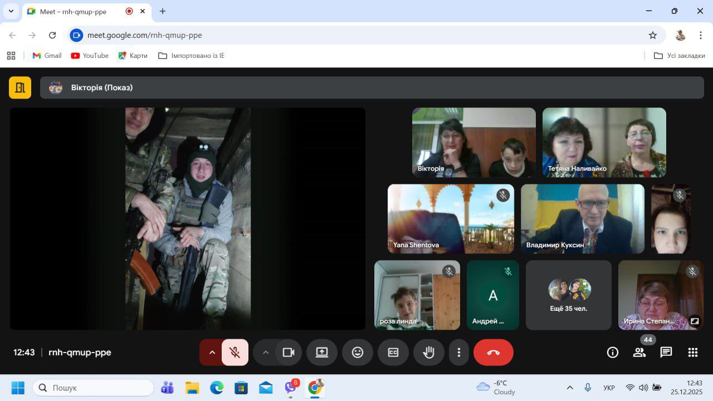Open the in-call chat panel
Screen dimensions: 713x401
coord(666,353)
